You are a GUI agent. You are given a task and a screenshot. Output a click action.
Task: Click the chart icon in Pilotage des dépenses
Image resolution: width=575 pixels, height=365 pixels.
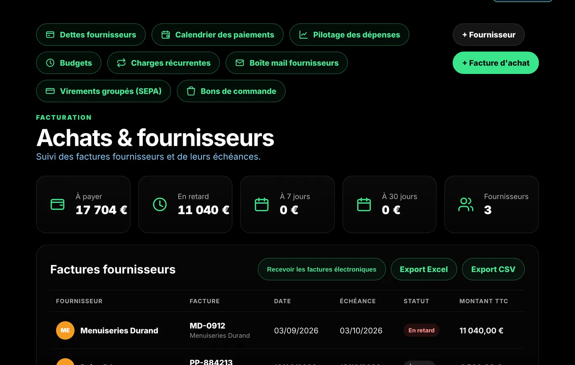pyautogui.click(x=304, y=34)
